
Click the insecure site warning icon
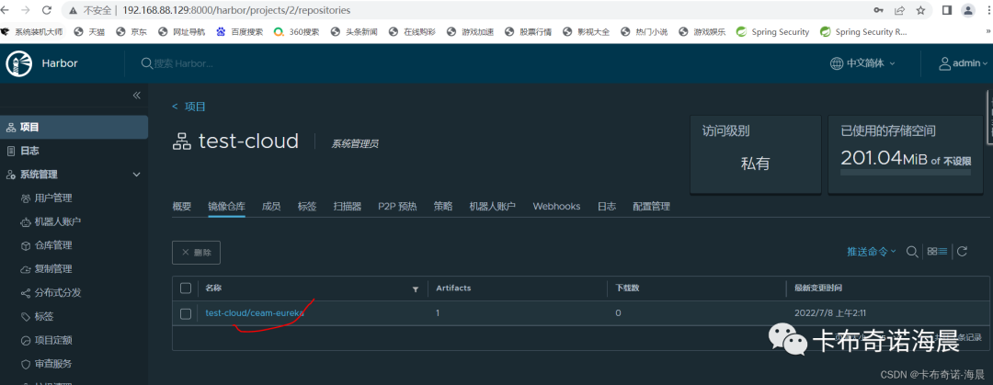coord(74,10)
